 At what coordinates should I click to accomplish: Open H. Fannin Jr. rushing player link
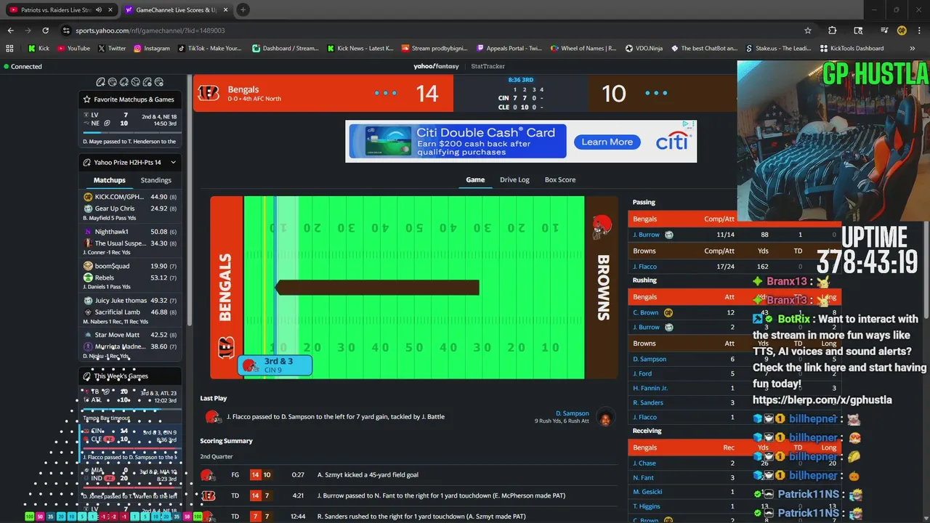[x=650, y=388]
